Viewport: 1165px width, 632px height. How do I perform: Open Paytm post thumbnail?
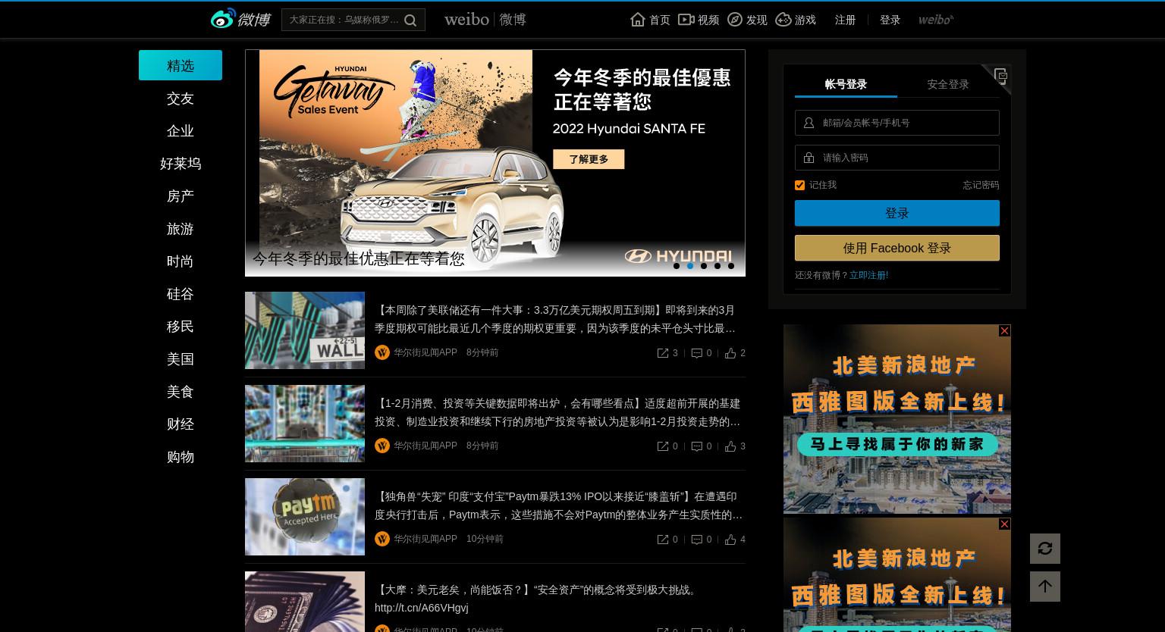tap(305, 517)
